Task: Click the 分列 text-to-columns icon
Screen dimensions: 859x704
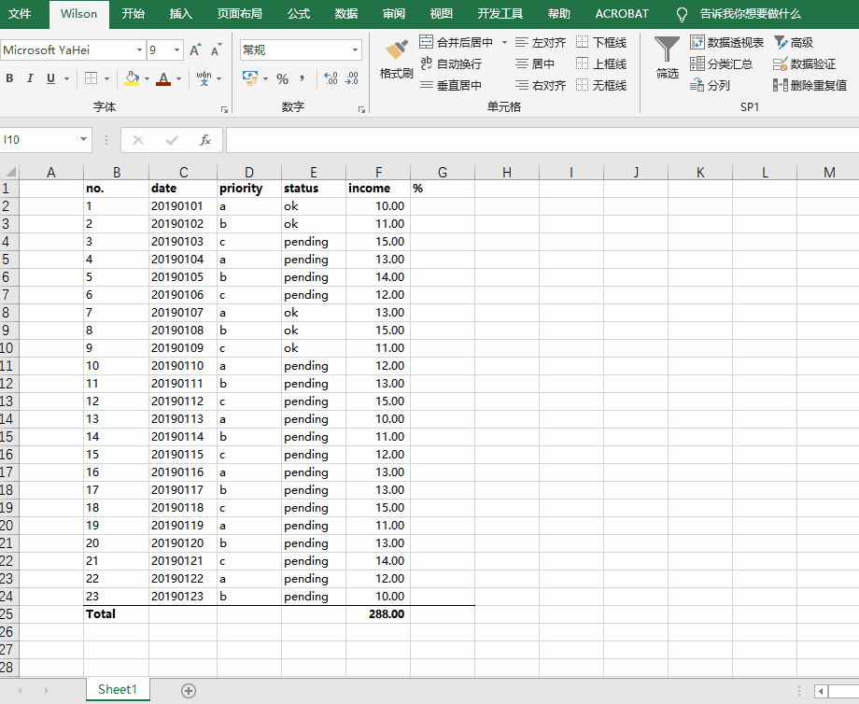Action: click(x=703, y=85)
